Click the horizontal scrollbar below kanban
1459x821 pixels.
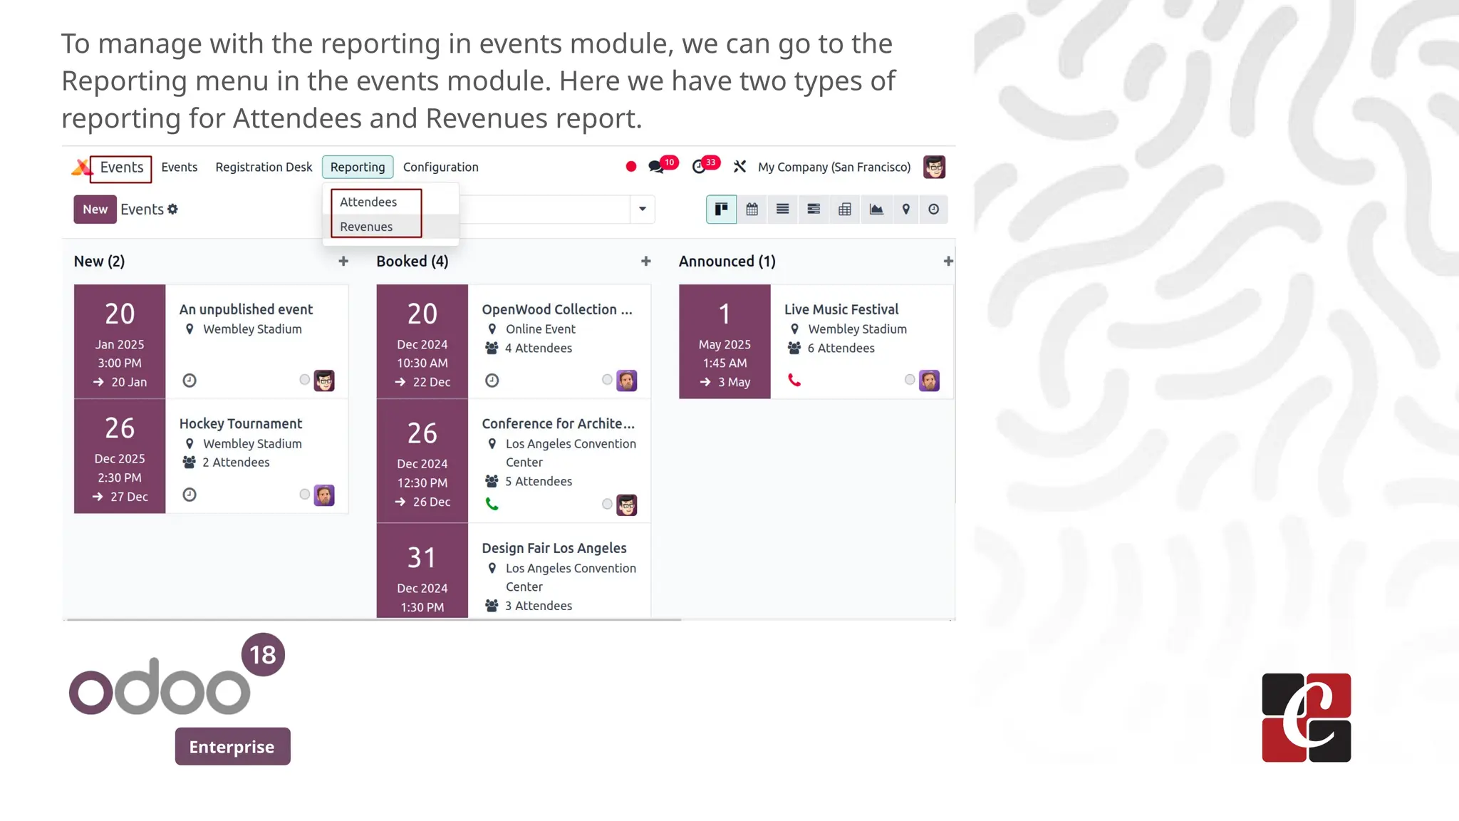pyautogui.click(x=374, y=619)
